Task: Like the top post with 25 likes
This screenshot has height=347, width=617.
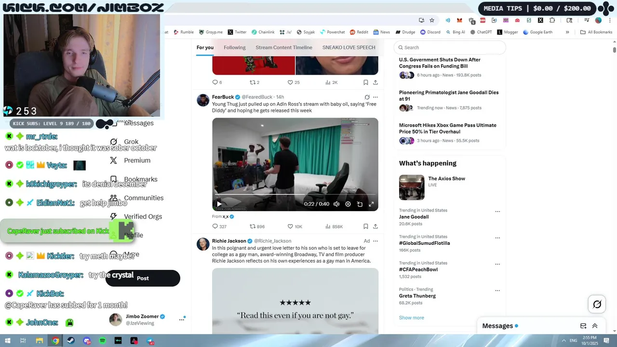Action: click(294, 82)
